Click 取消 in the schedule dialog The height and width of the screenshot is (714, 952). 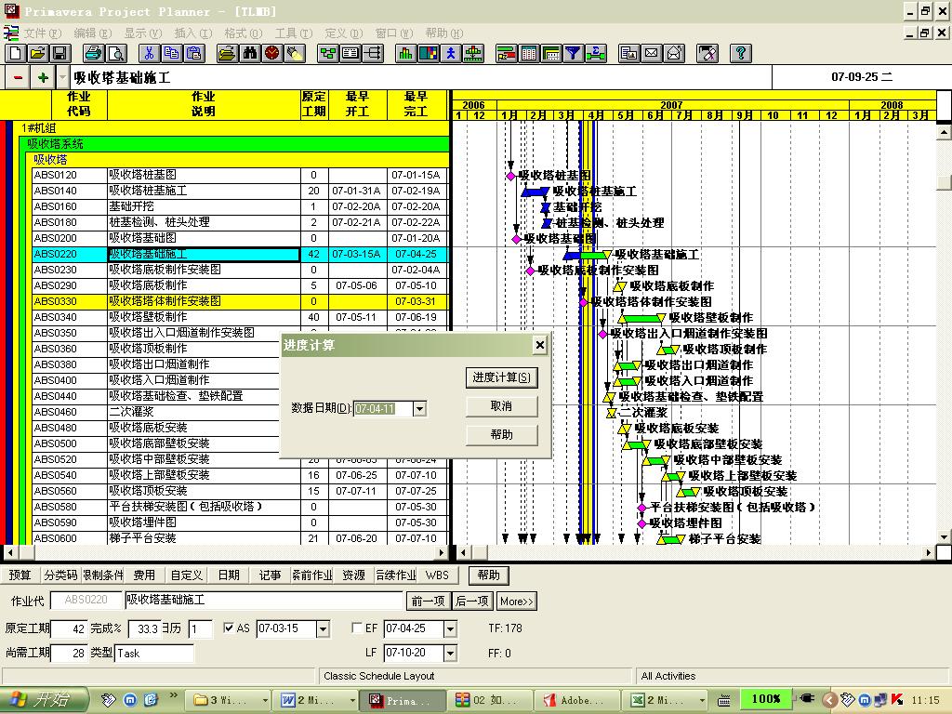click(501, 406)
